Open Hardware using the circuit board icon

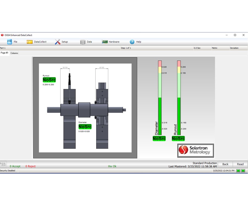(105, 42)
